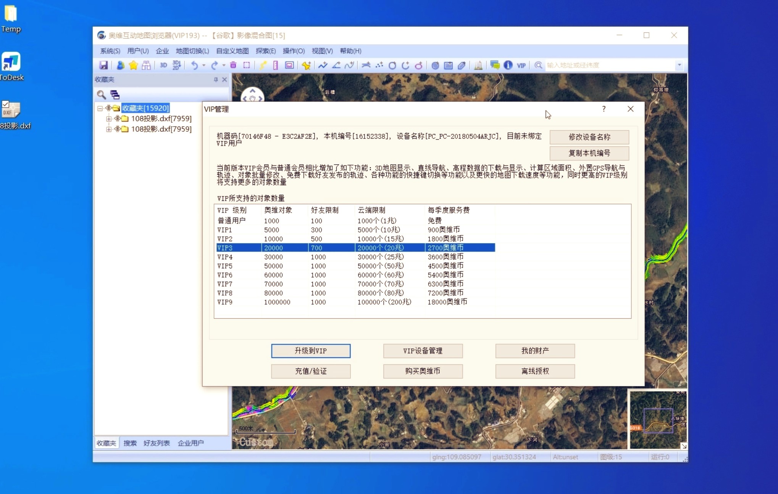Open the redo history dropdown arrow
This screenshot has width=778, height=494.
(x=224, y=65)
